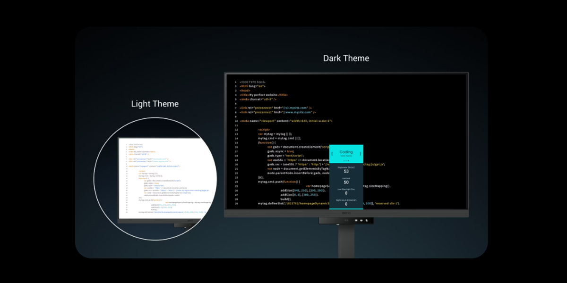Select the Contrast value 50
This screenshot has width=567, height=283.
(x=346, y=182)
